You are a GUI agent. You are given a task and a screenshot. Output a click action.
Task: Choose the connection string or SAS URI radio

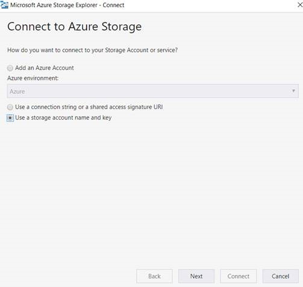point(10,107)
